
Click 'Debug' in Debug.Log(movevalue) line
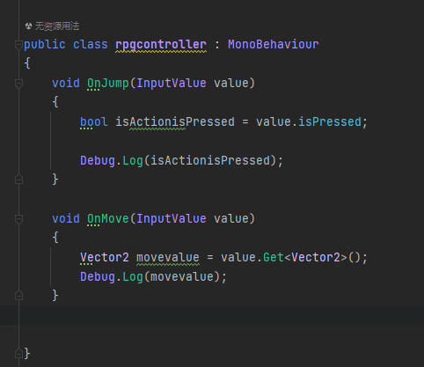tap(98, 277)
